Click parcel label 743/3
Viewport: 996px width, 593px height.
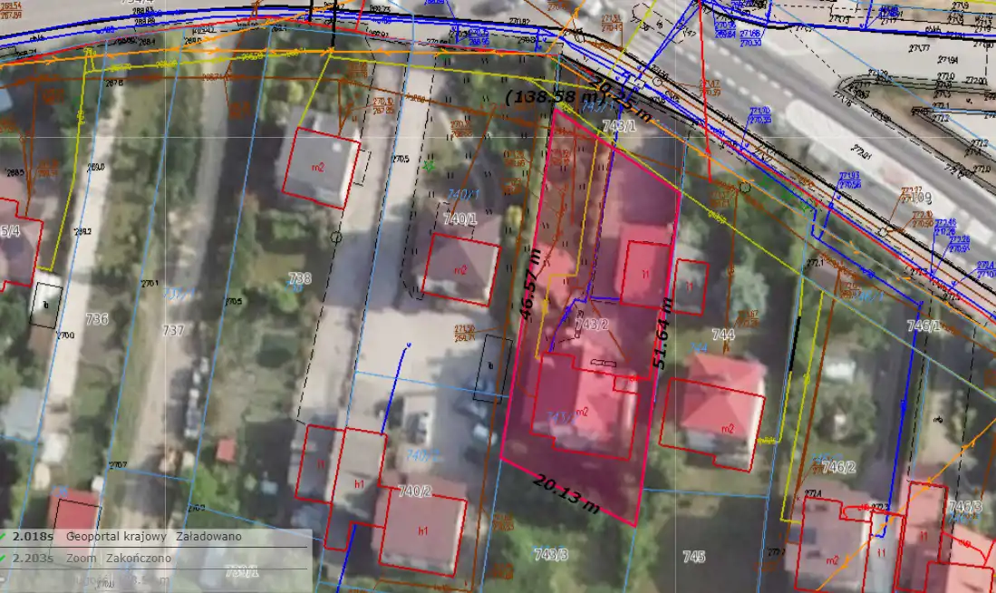(x=550, y=554)
